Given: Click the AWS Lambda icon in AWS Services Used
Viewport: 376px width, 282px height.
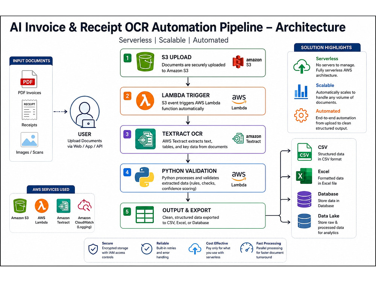Looking at the screenshot, I should pos(41,206).
